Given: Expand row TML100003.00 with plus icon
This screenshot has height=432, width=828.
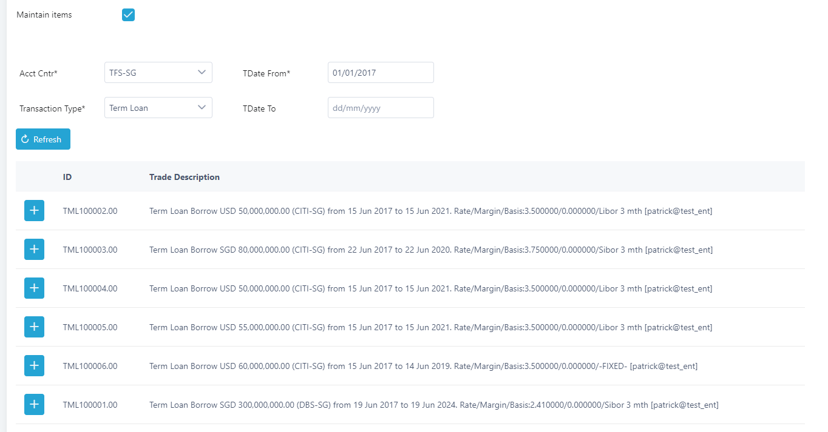Looking at the screenshot, I should click(x=34, y=250).
